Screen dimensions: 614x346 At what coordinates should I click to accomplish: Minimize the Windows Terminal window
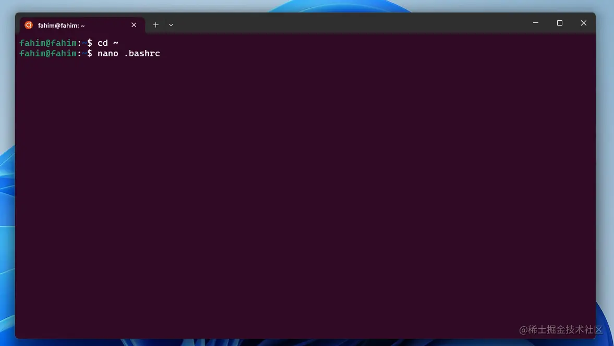click(x=536, y=23)
